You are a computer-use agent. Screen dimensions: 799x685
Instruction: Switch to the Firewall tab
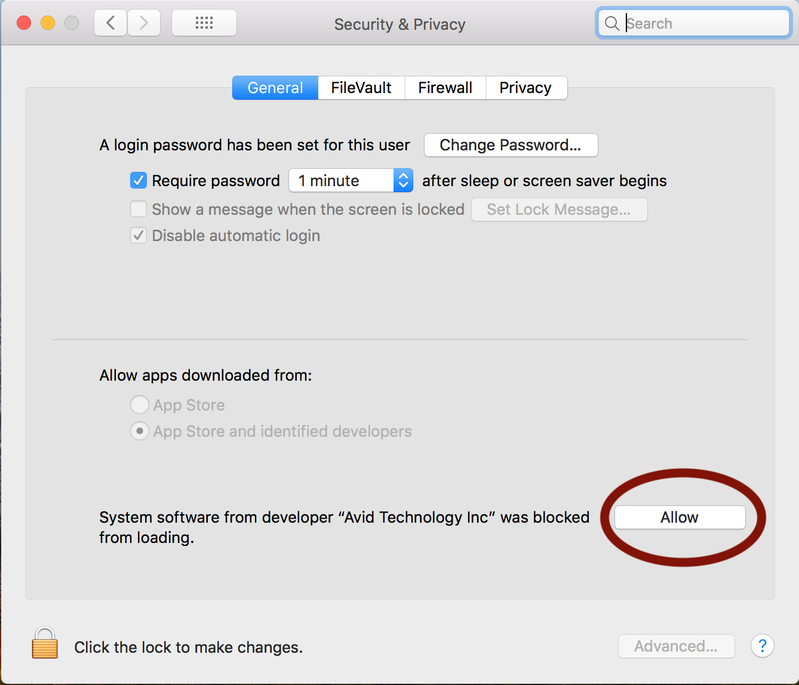(x=445, y=88)
